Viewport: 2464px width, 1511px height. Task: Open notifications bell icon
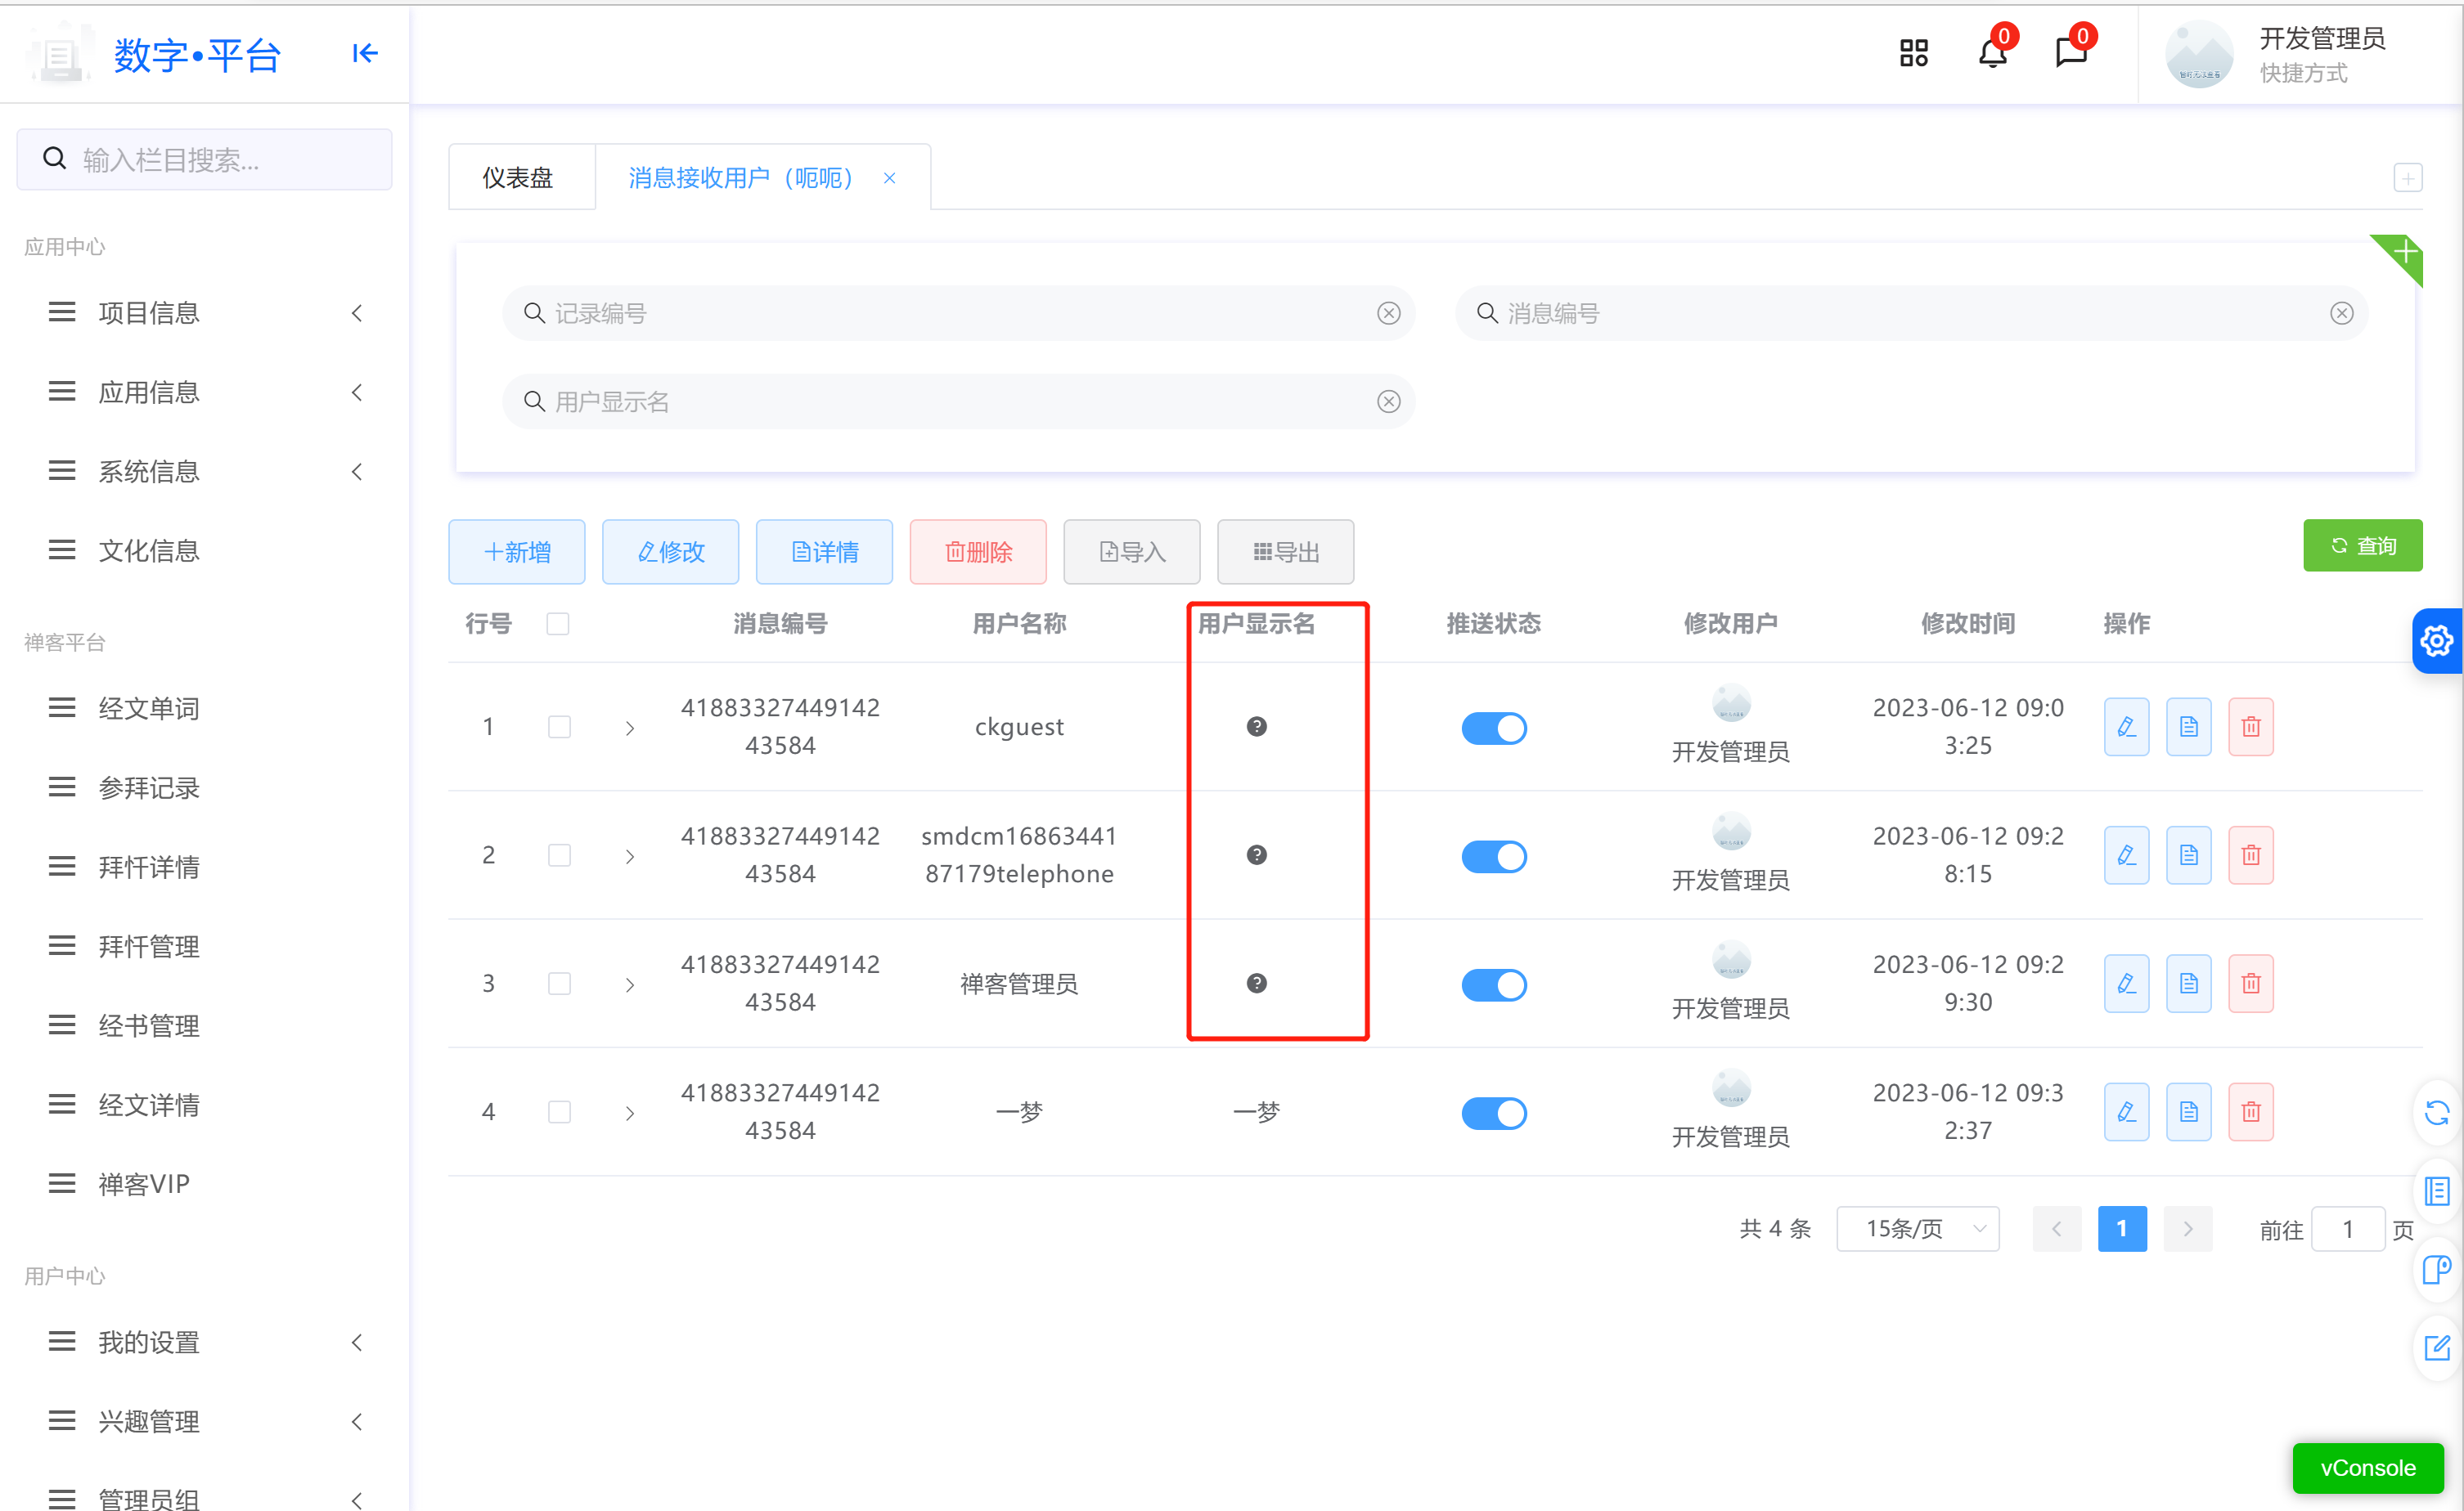tap(1992, 52)
